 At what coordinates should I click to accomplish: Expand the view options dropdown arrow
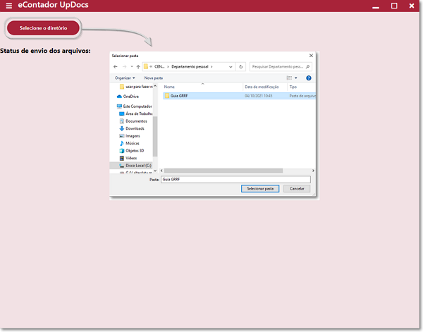(296, 78)
